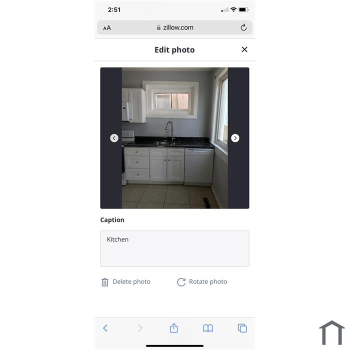Click the rotate arrow icon

tap(181, 282)
